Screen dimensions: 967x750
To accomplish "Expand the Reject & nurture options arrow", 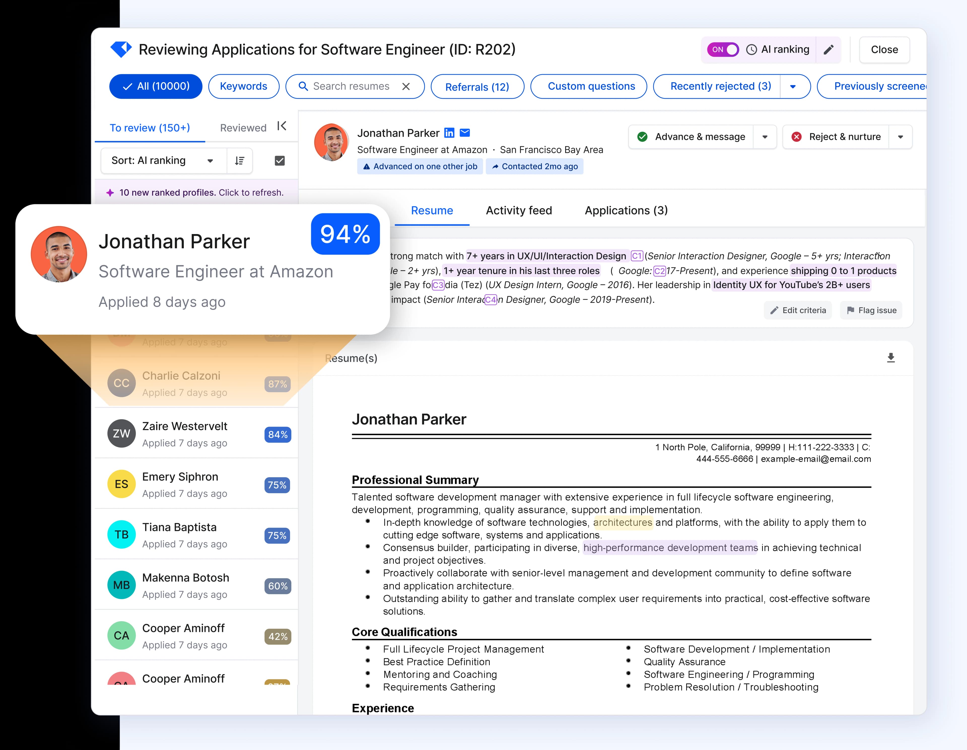I will tap(901, 137).
